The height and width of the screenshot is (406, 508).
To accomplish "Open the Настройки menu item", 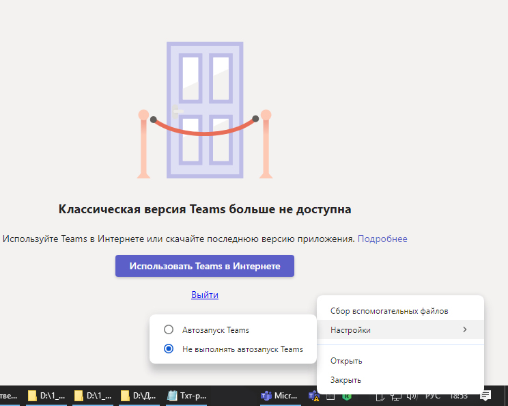I will 351,330.
